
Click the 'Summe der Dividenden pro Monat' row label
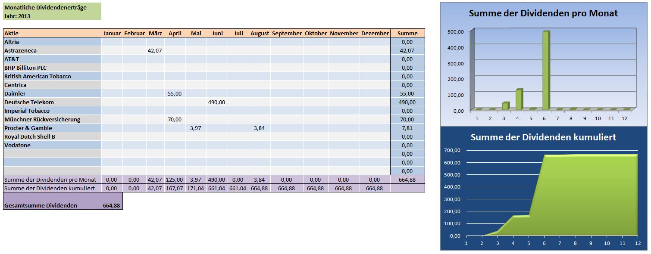click(52, 180)
